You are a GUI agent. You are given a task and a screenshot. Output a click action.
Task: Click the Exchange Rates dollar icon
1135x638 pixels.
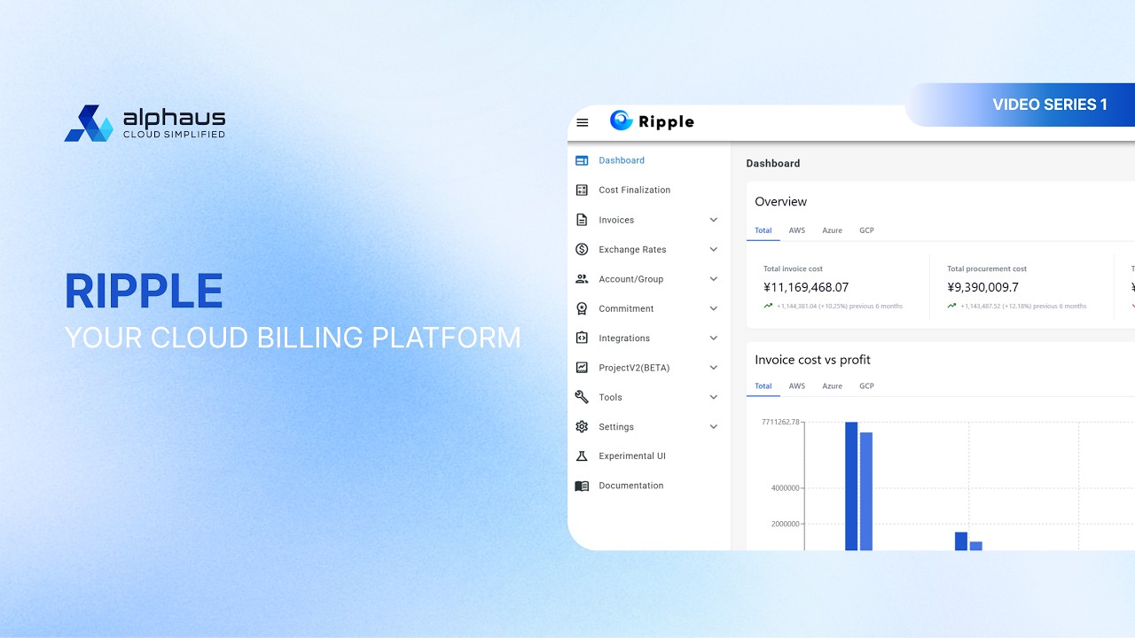[582, 249]
